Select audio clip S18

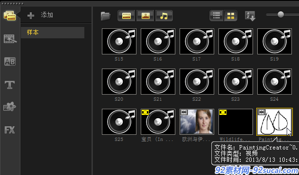236,41
